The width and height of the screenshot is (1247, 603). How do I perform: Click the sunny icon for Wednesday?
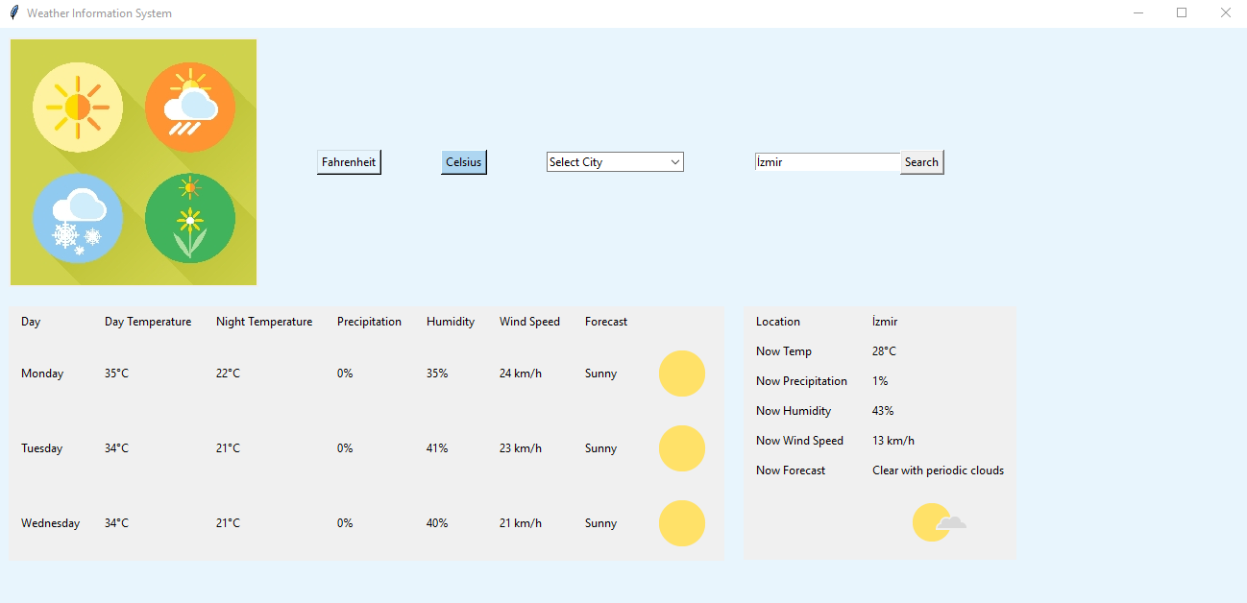tap(681, 523)
